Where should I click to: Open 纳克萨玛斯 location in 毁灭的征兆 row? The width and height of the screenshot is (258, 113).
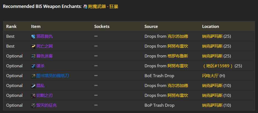(x=212, y=105)
